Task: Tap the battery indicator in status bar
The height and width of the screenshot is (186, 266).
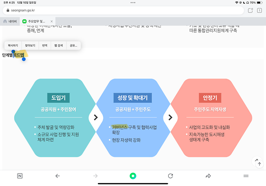Action: [259, 2]
